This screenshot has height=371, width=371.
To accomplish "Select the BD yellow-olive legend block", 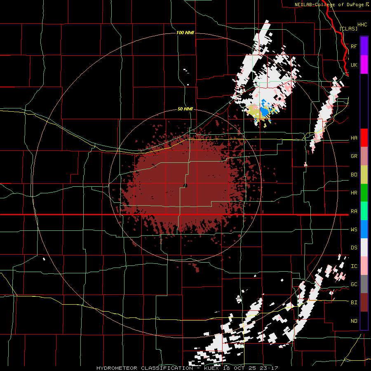I will pyautogui.click(x=364, y=174).
